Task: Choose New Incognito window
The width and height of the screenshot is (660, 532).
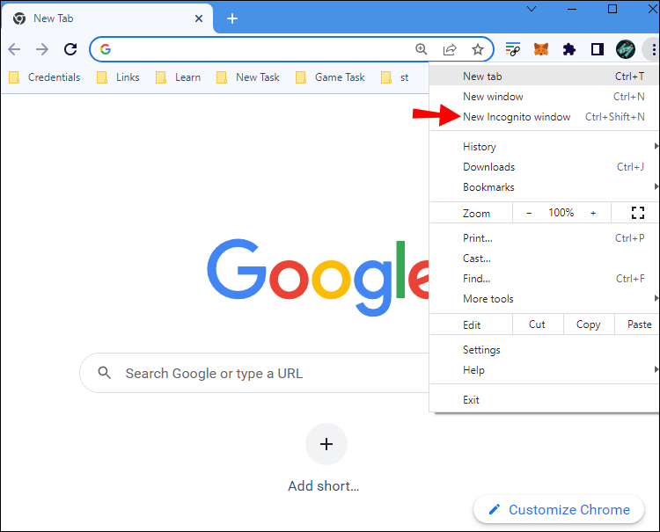Action: coord(545,116)
